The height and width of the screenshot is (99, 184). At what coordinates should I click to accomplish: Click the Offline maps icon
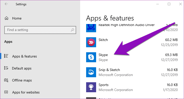(x=6, y=80)
